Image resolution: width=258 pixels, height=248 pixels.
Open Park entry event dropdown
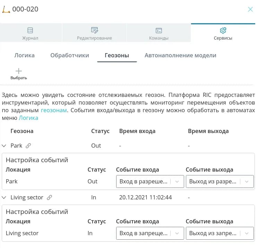pos(149,181)
